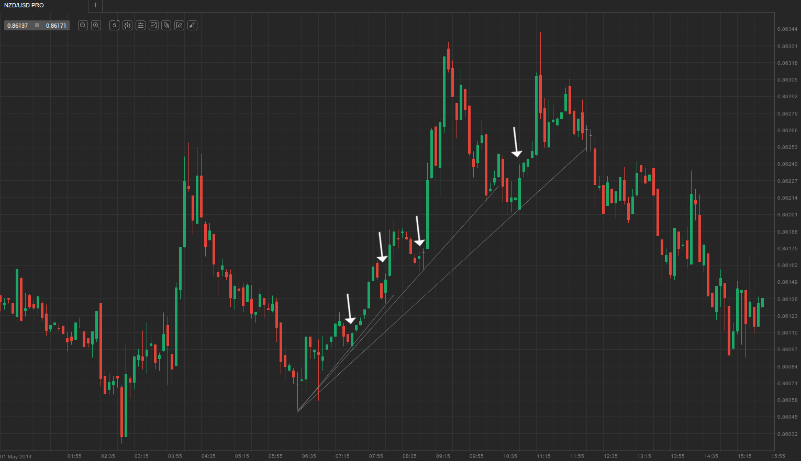
Task: Click the bid price 0.86137
Action: (x=18, y=26)
